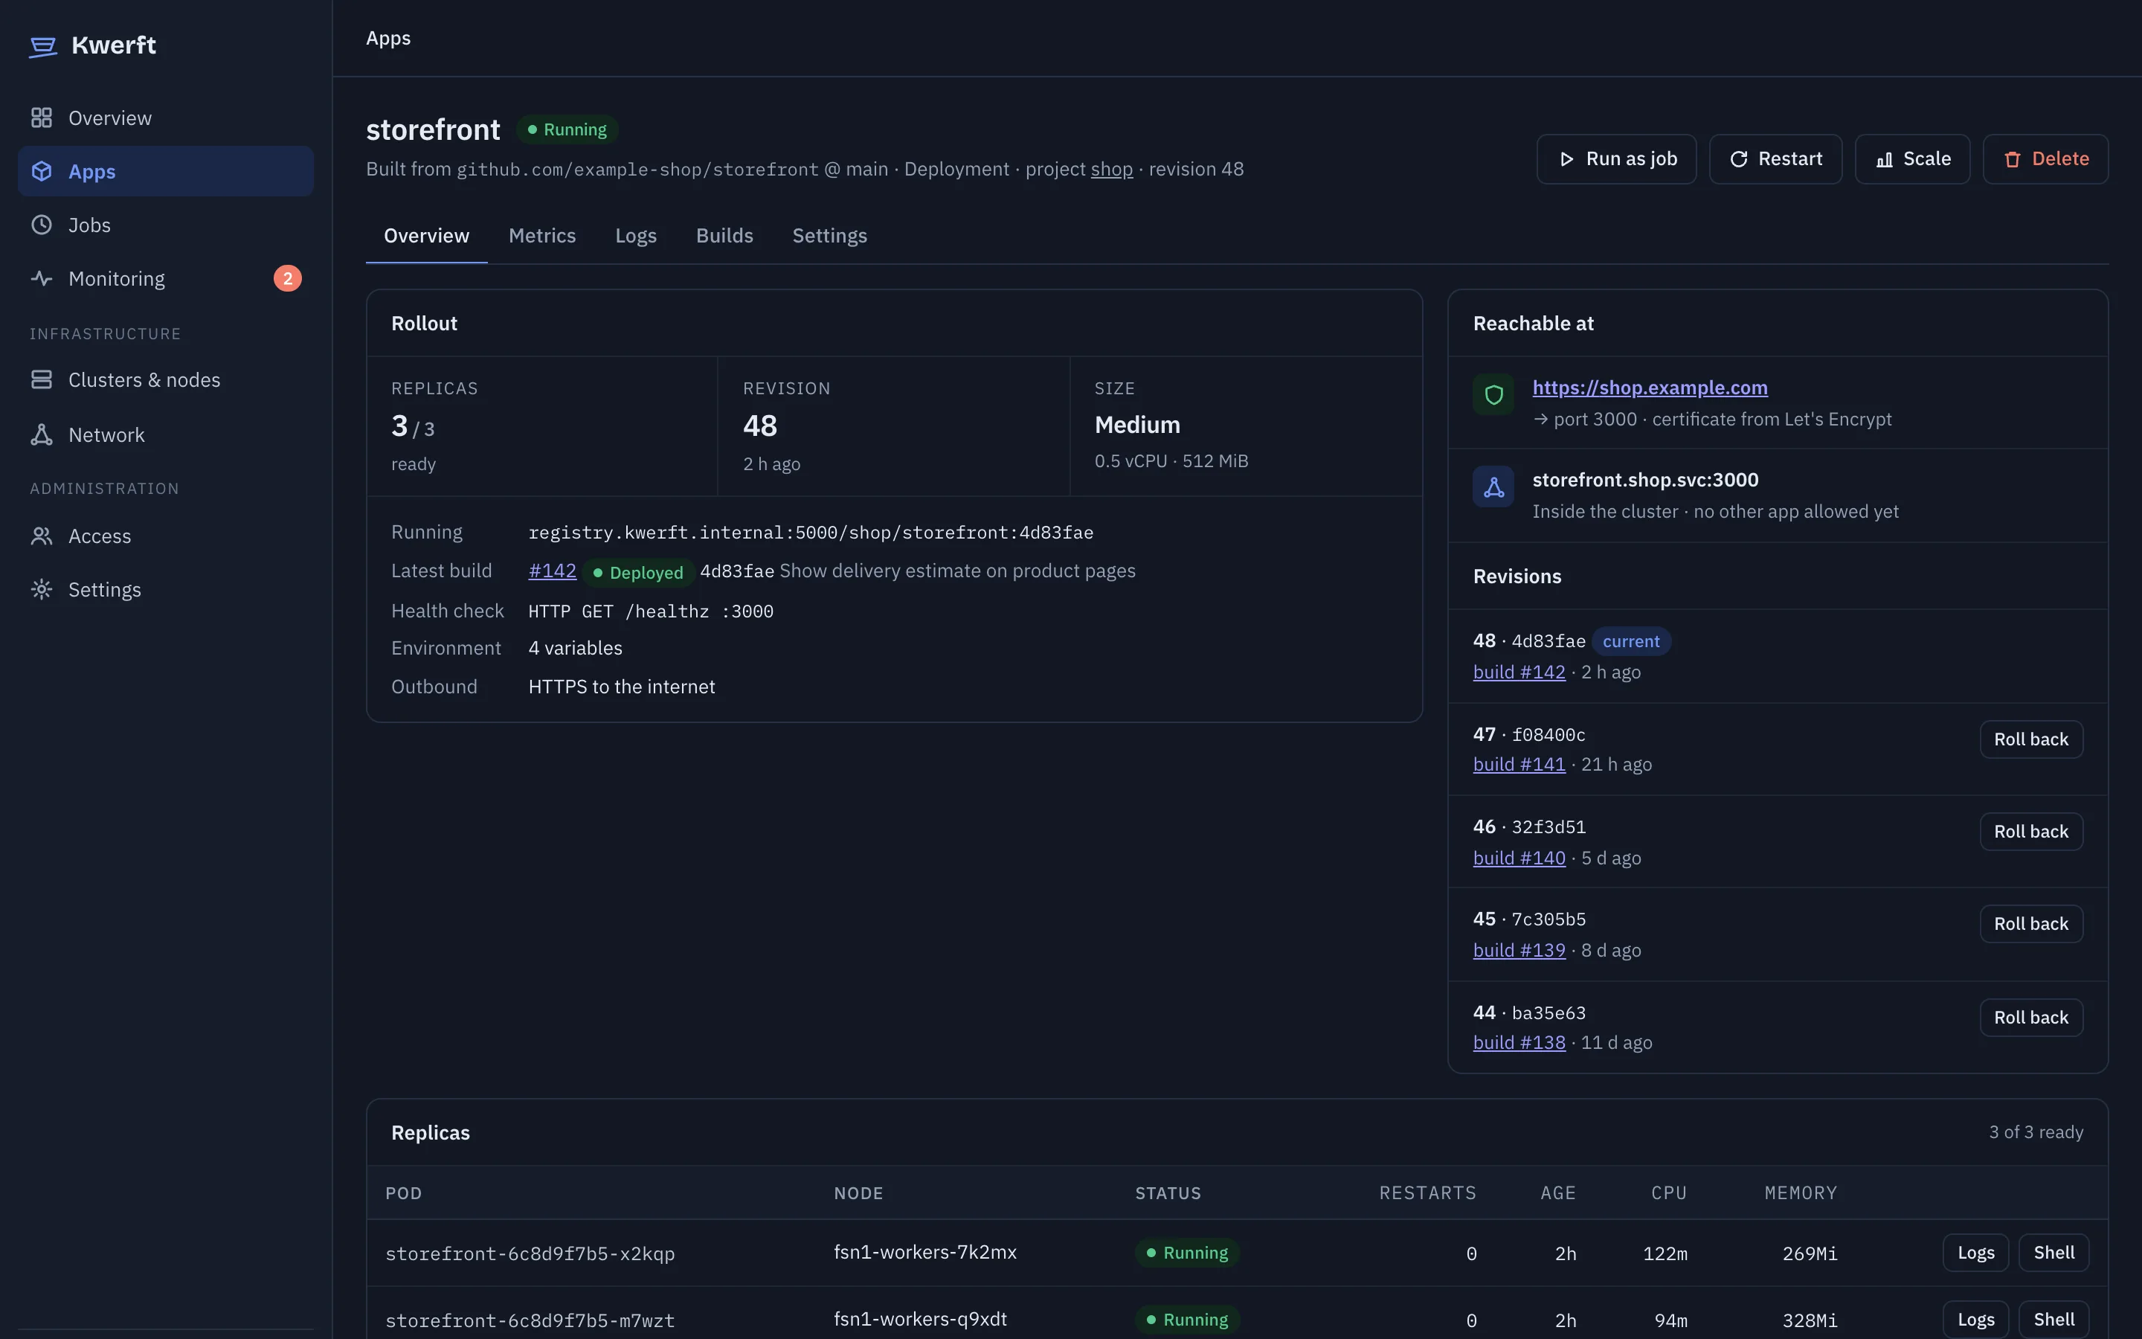Go to the app Settings tab
The width and height of the screenshot is (2142, 1339).
pos(829,236)
